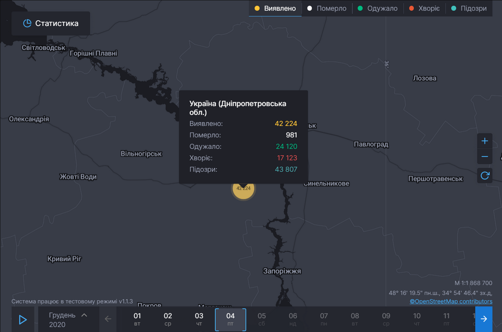The width and height of the screenshot is (502, 332).
Task: Reset map view with refresh icon
Action: tap(484, 176)
